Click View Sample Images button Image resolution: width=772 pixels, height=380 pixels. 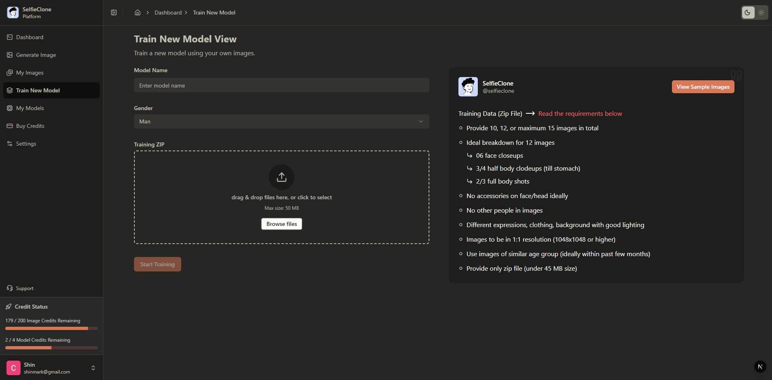point(703,87)
